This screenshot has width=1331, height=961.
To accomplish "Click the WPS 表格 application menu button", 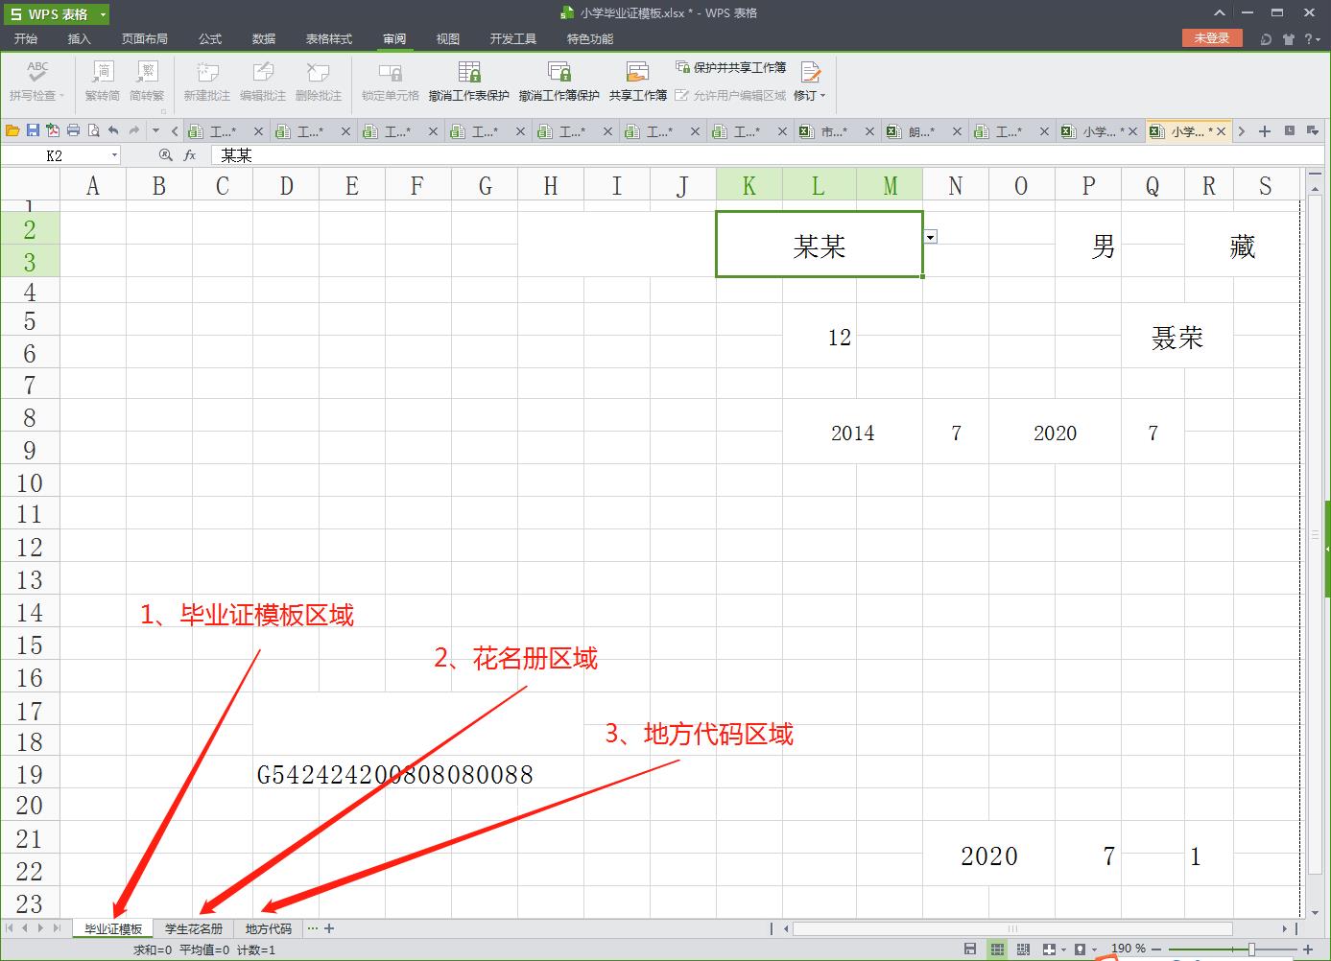I will [56, 14].
